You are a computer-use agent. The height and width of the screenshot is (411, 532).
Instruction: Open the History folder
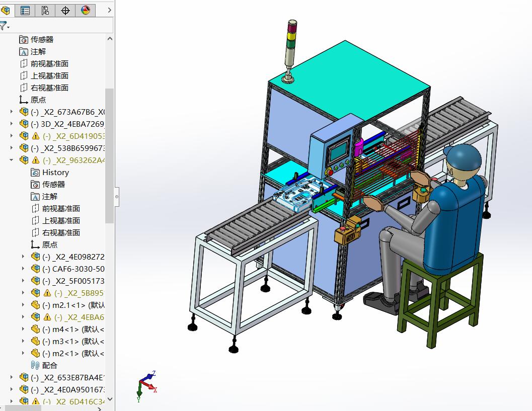50,172
